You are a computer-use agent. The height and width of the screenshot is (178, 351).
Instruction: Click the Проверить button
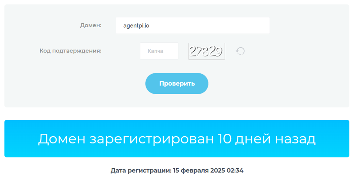(x=177, y=83)
